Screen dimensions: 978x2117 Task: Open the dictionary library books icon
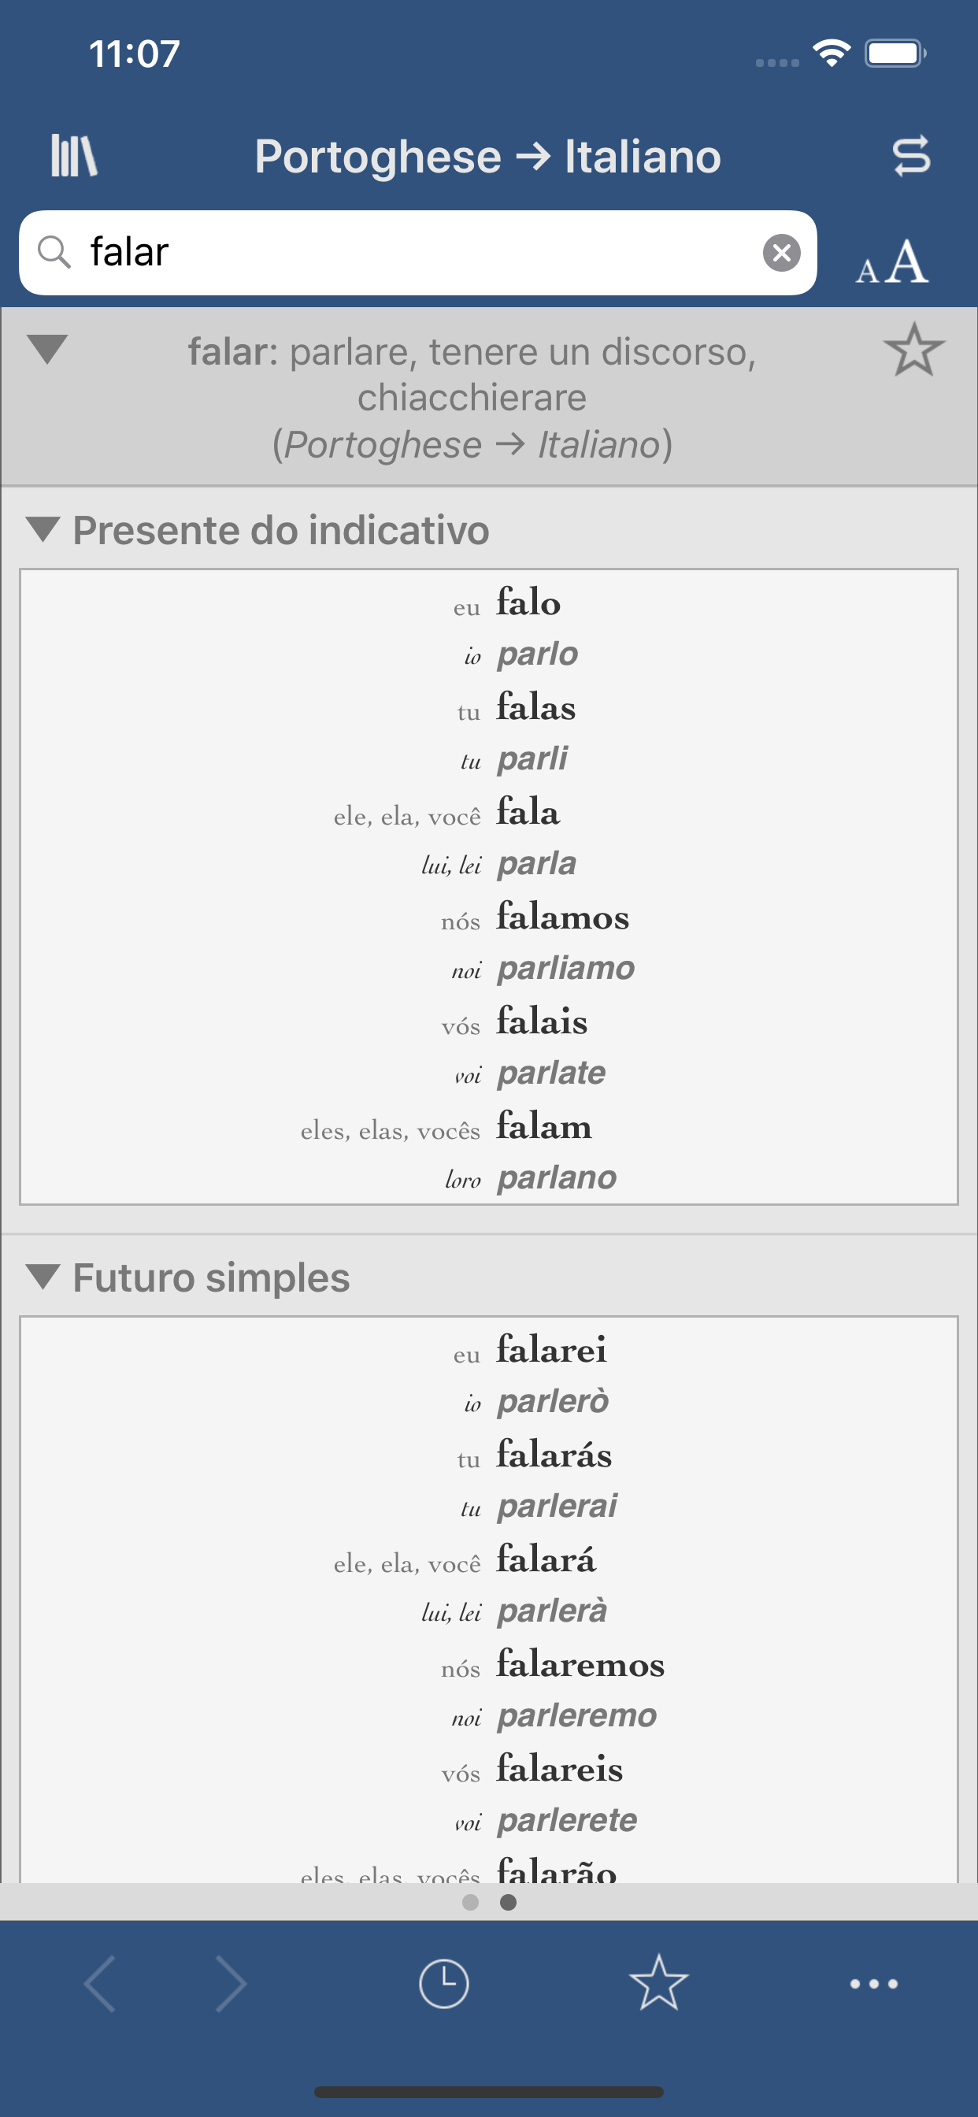tap(74, 155)
